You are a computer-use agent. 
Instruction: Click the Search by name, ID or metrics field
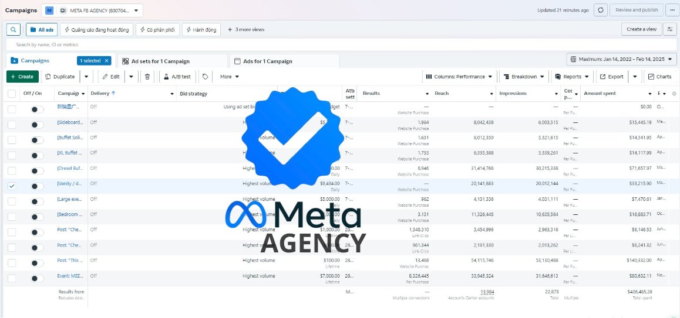pyautogui.click(x=341, y=45)
